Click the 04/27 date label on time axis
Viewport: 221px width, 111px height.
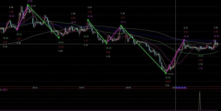point(82,88)
